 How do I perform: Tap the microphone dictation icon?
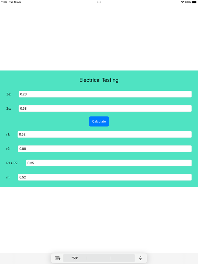[x=140, y=258]
